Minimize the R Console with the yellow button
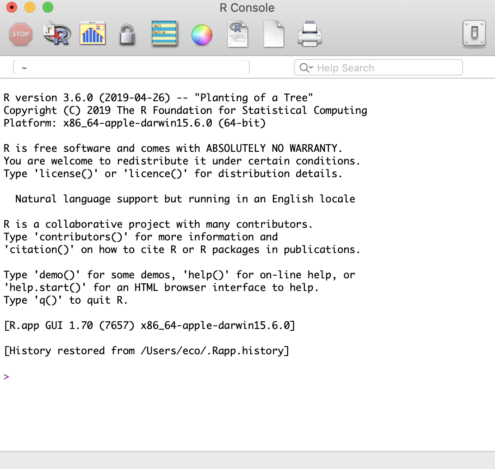 [x=30, y=7]
